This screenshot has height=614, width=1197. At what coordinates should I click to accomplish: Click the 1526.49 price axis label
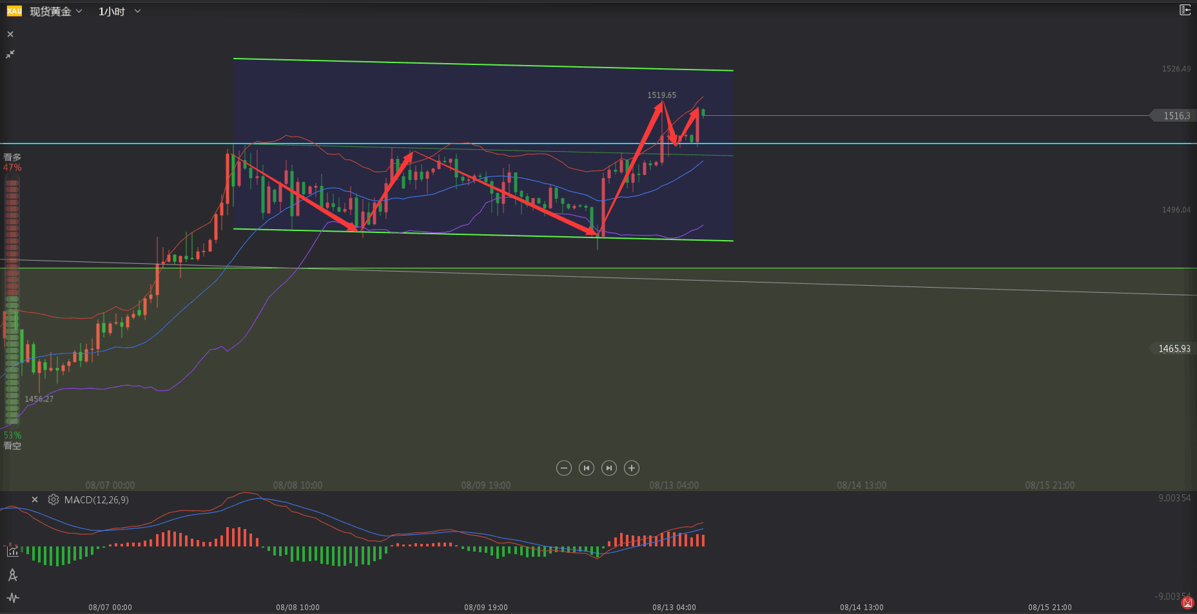1176,69
